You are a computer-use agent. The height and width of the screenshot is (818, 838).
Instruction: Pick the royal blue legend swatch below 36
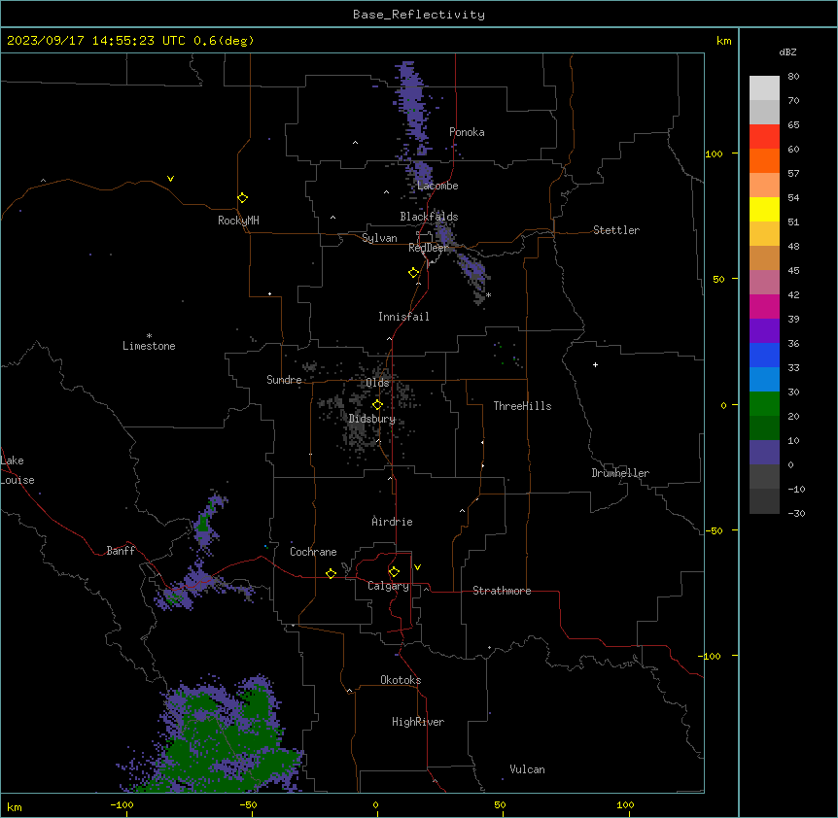click(x=764, y=355)
